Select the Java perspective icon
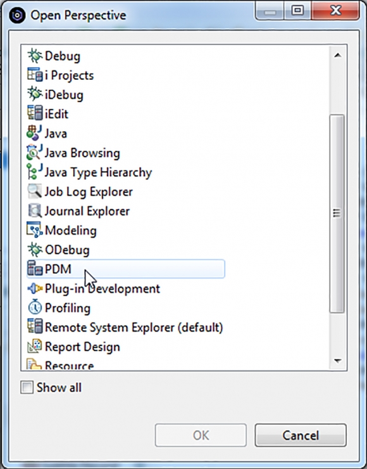 point(34,133)
